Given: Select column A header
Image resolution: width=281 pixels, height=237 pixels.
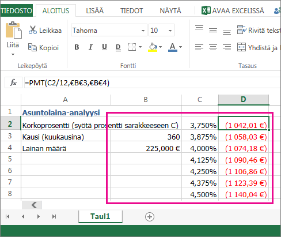Looking at the screenshot, I should tap(66, 100).
